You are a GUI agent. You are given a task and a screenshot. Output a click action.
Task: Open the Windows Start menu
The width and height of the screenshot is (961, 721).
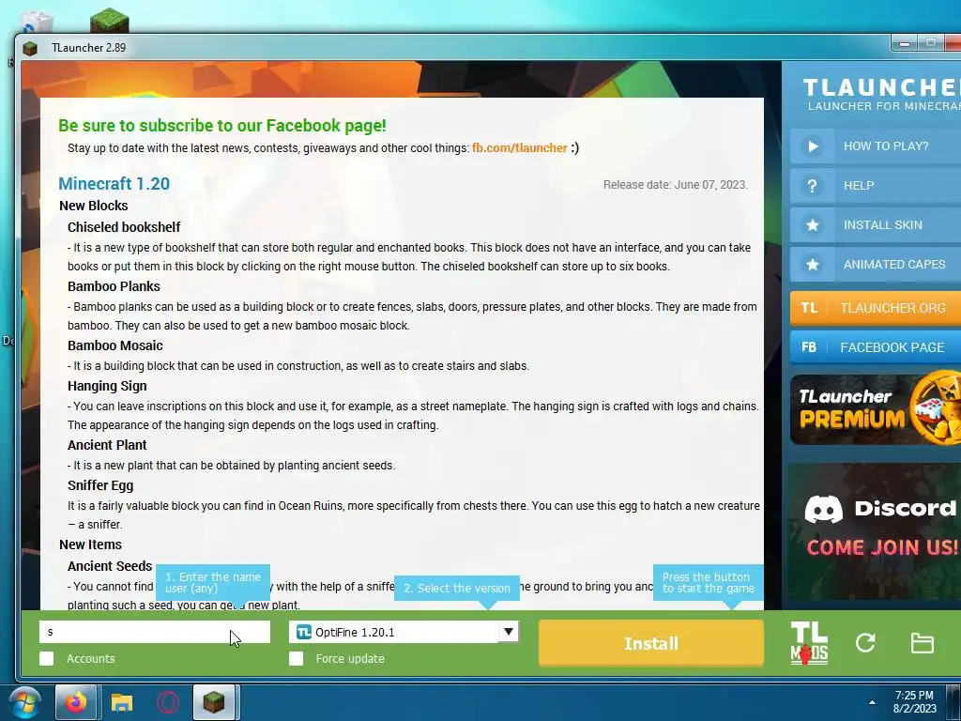pos(25,702)
